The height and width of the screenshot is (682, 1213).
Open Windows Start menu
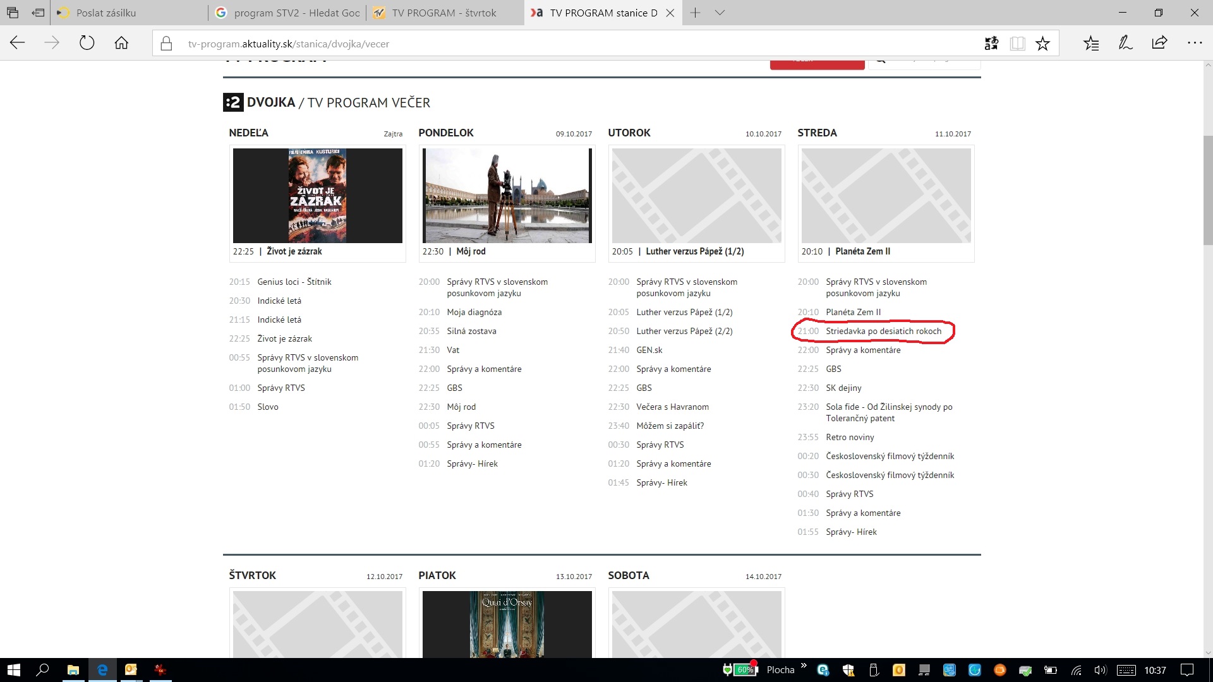point(13,670)
